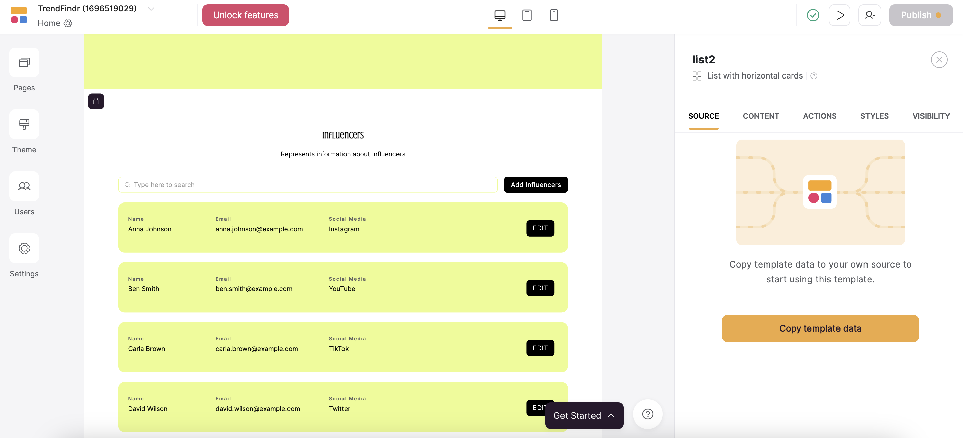Viewport: 963px width, 438px height.
Task: Switch to mobile preview mode
Action: (554, 15)
